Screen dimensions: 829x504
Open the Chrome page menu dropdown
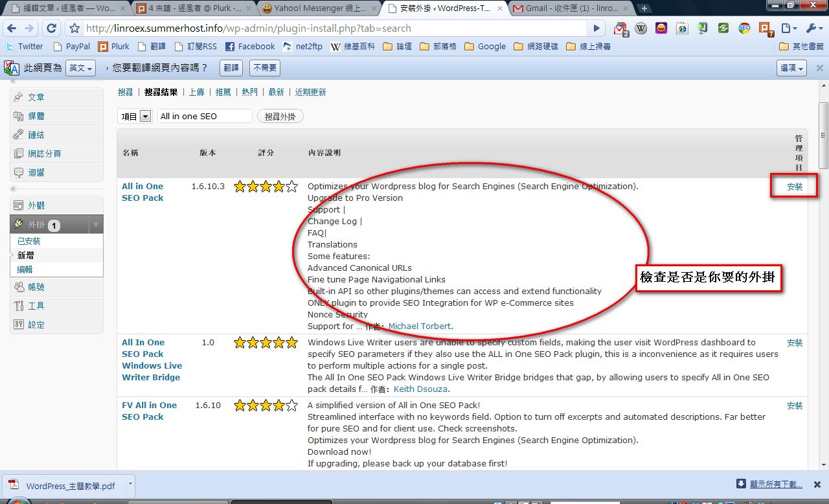[x=789, y=29]
